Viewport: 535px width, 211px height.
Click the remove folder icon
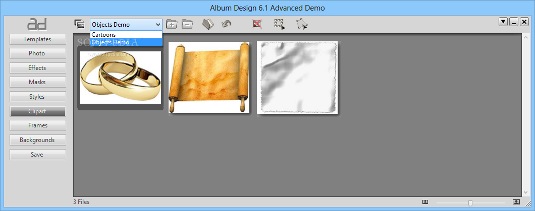click(187, 24)
